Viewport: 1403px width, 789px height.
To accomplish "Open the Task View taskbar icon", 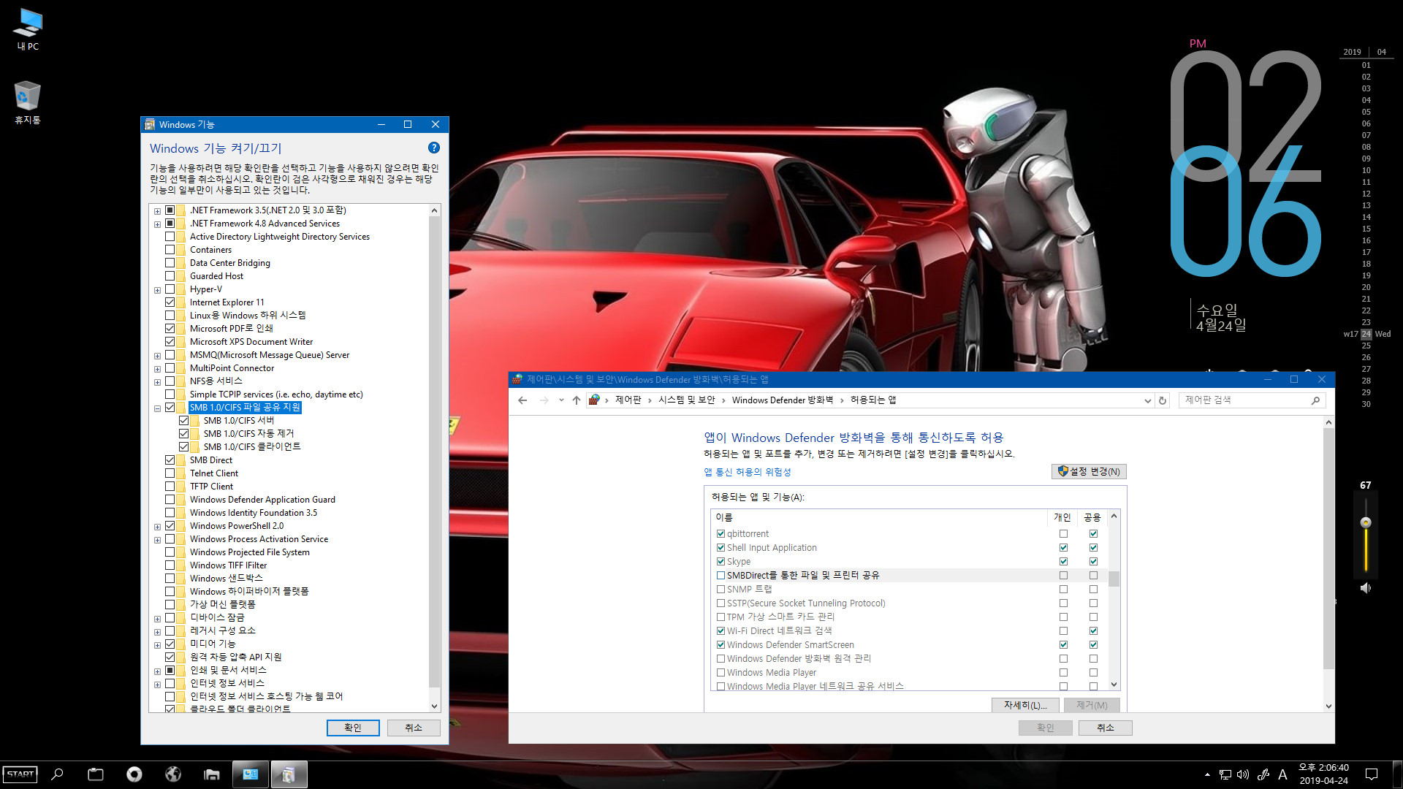I will pos(96,774).
